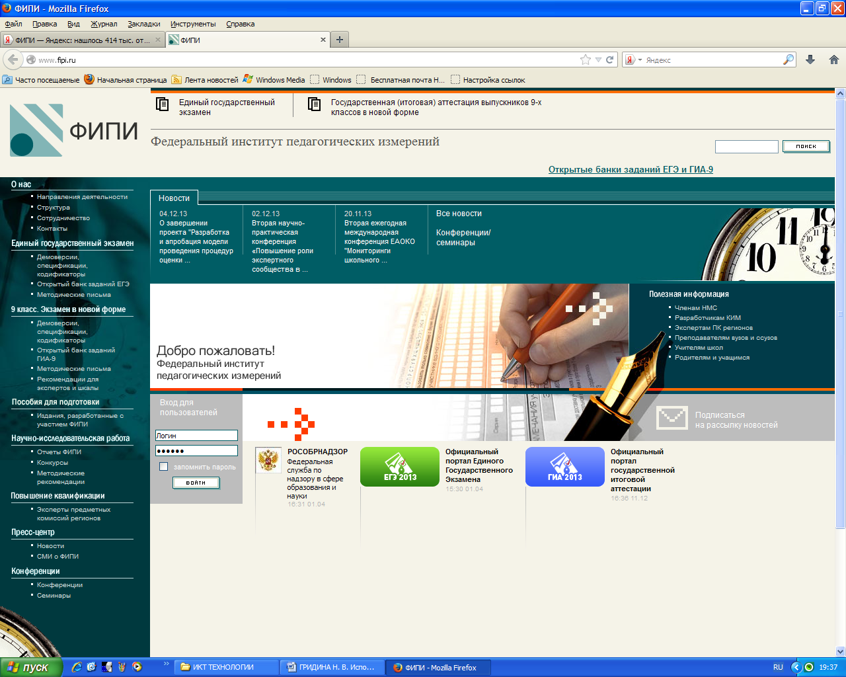Open a new tab with the plus button
The width and height of the screenshot is (846, 677).
[x=339, y=40]
